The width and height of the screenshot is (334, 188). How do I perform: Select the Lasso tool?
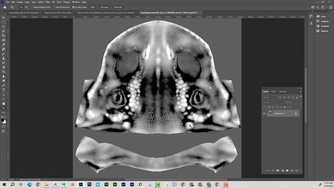tap(4, 27)
